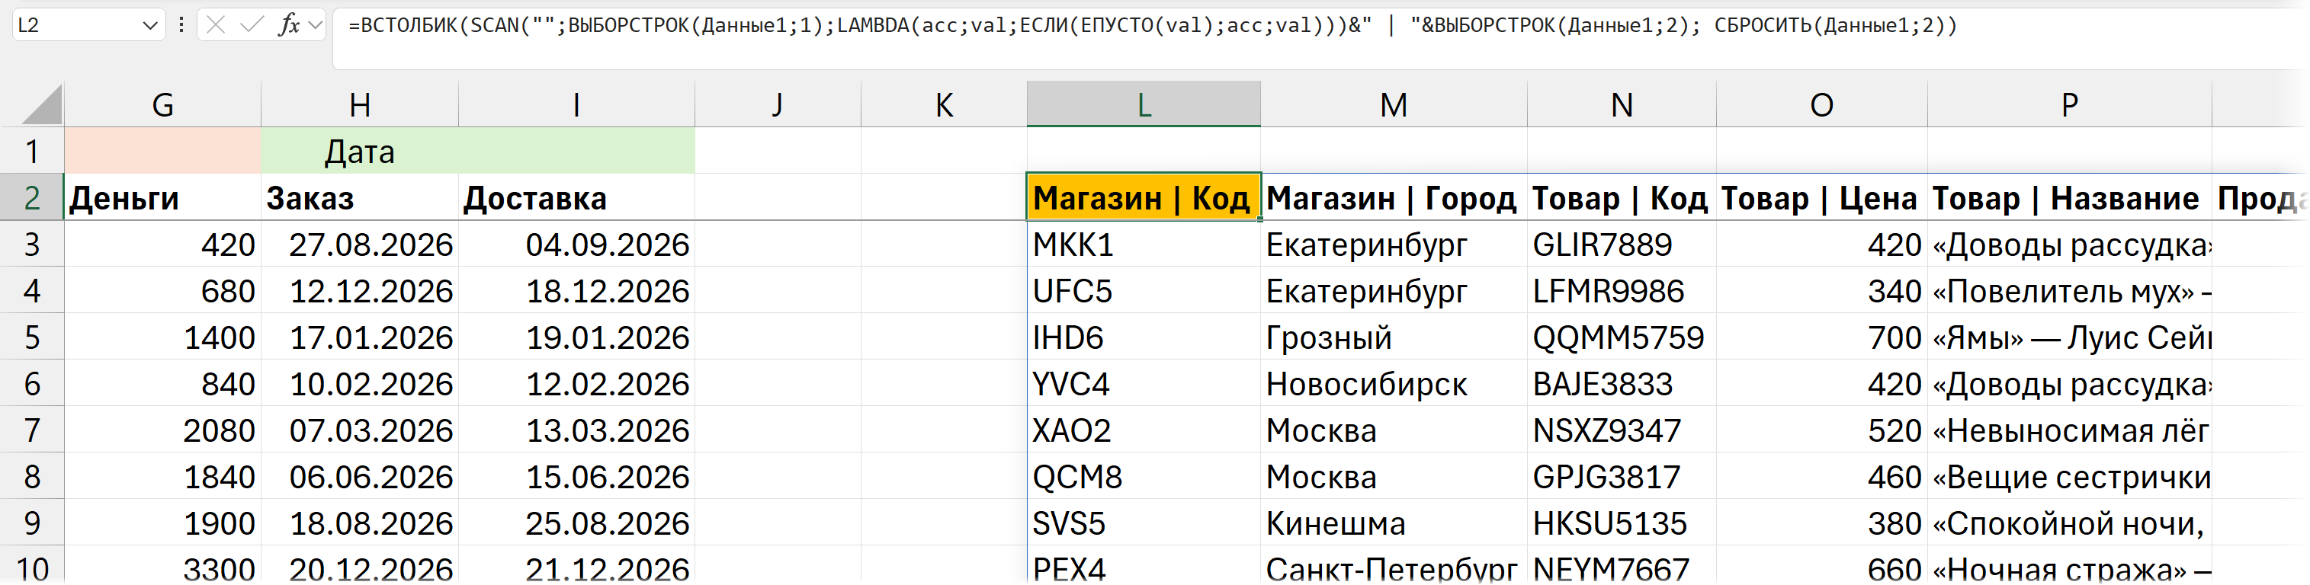Select row 5 header
The width and height of the screenshot is (2310, 585).
coord(31,337)
